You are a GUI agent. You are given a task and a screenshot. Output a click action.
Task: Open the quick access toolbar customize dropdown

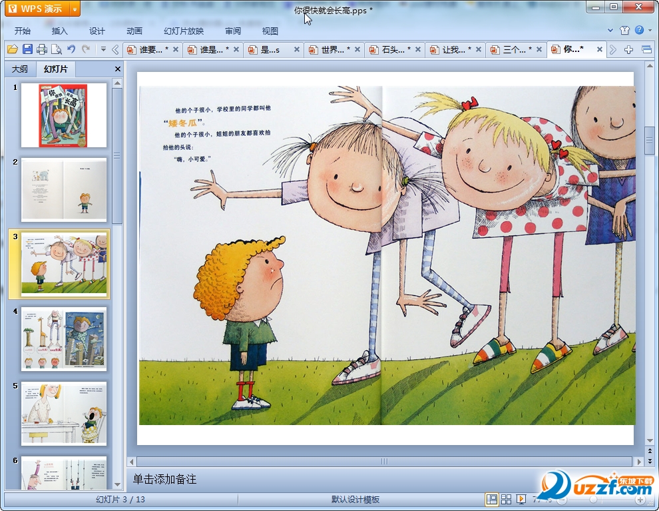[103, 49]
